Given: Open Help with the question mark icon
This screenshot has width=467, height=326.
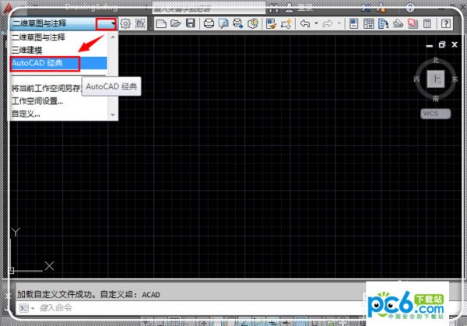Looking at the screenshot, I should 445,24.
